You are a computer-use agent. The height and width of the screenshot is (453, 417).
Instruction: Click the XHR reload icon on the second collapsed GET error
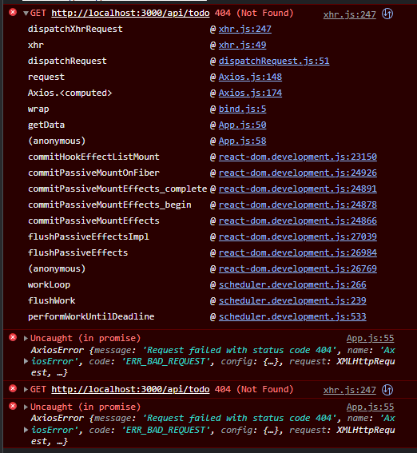click(387, 390)
